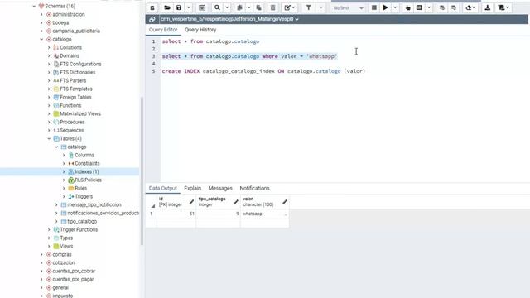Image resolution: width=530 pixels, height=298 pixels.
Task: Open the filter options dropdown arrow
Action: point(320,7)
